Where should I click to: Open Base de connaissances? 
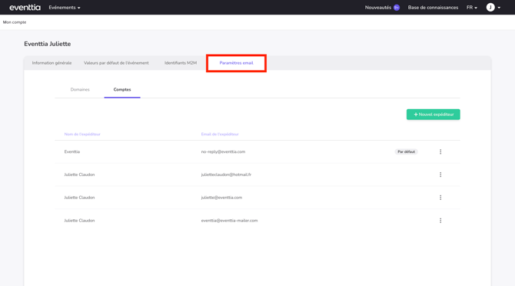(433, 8)
